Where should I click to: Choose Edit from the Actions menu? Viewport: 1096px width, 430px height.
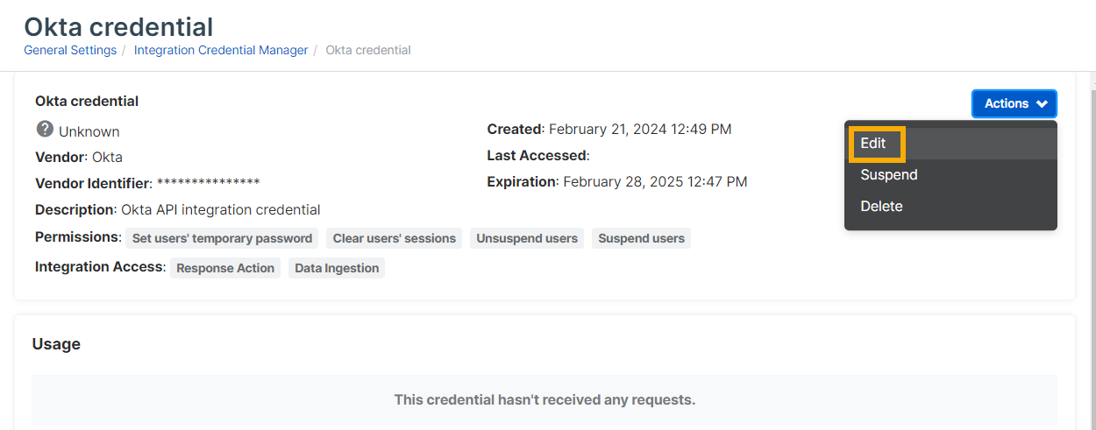tap(874, 144)
